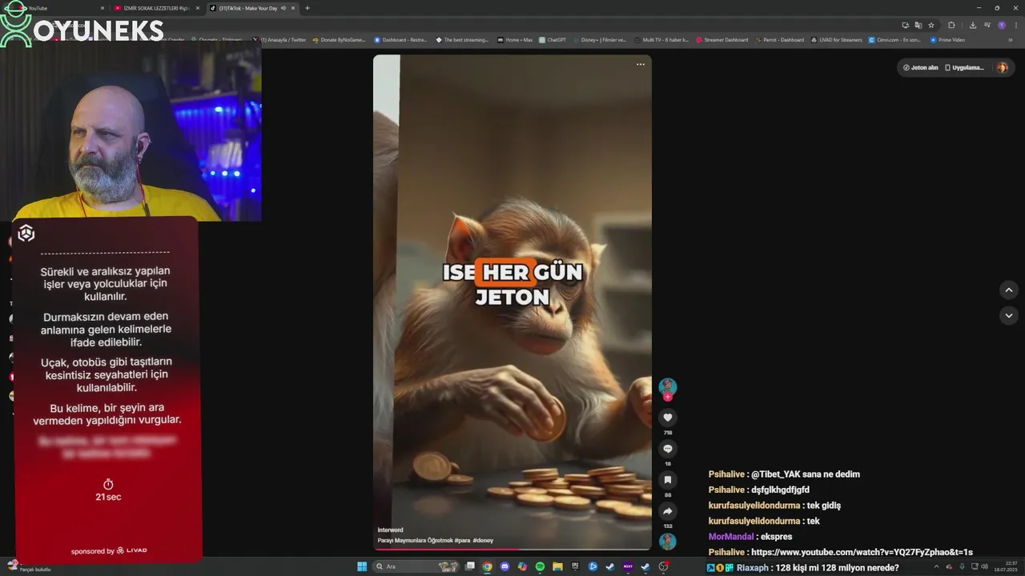Viewport: 1025px width, 576px height.
Task: Click the 21sec timer in sponsor panel
Action: click(108, 490)
